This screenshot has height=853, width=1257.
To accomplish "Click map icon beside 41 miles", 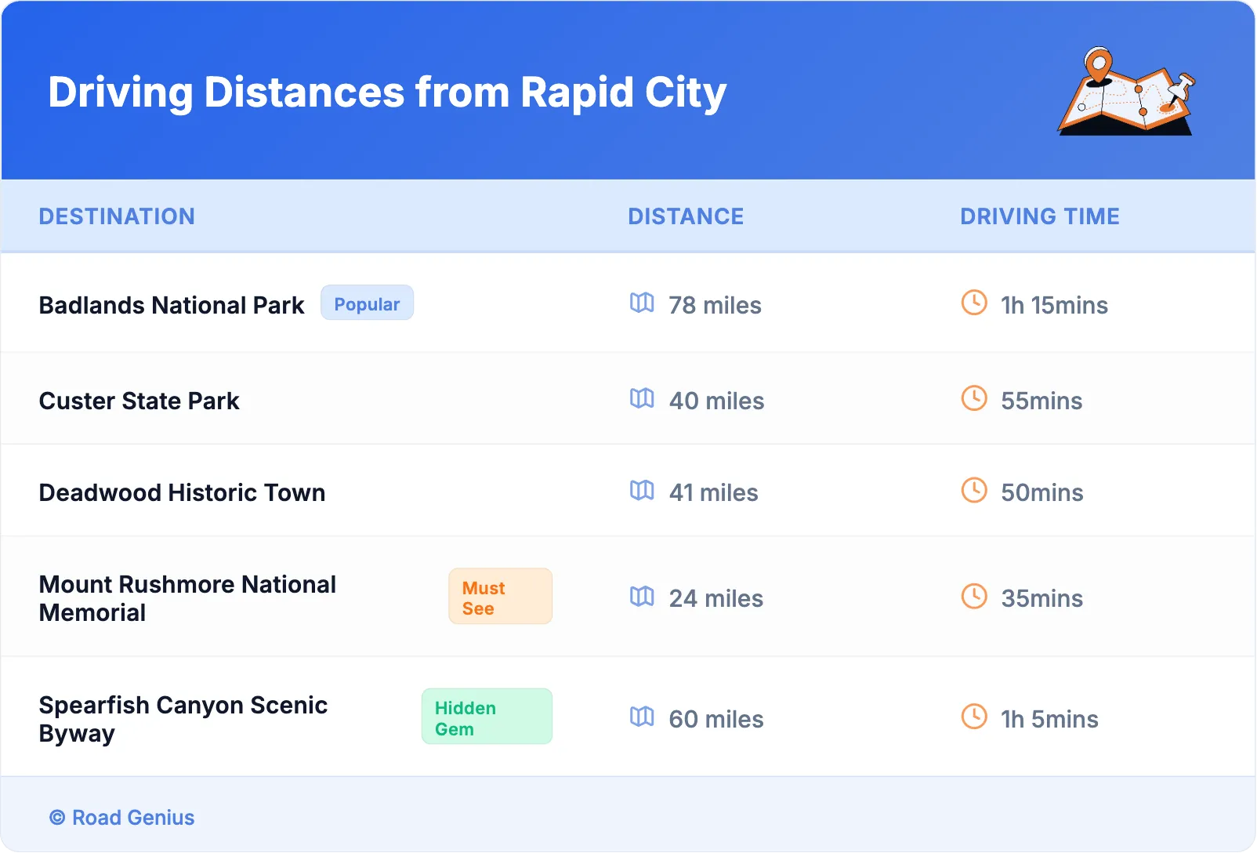I will pos(642,490).
